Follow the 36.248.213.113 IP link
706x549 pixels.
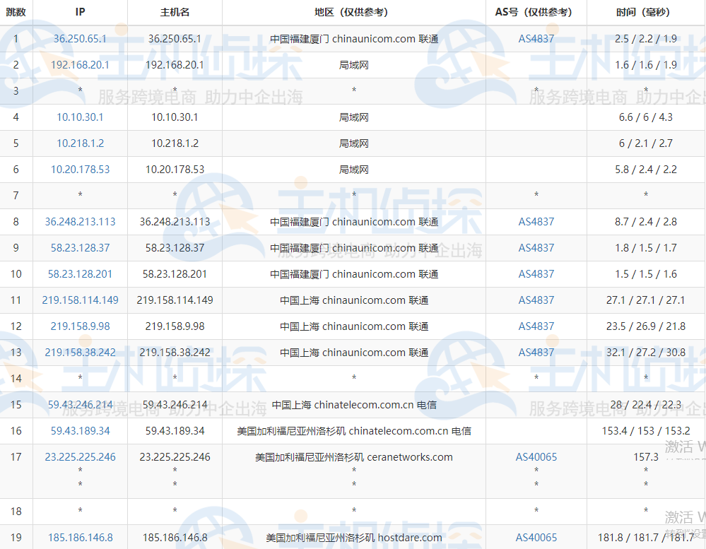pyautogui.click(x=80, y=221)
